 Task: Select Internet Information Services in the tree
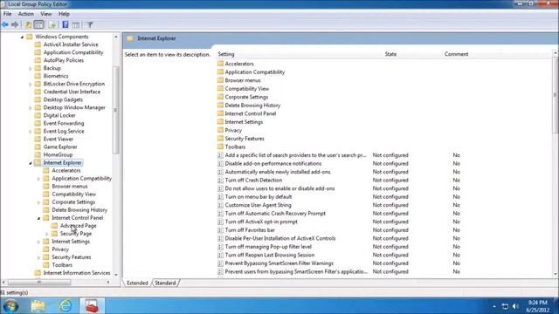pyautogui.click(x=77, y=273)
